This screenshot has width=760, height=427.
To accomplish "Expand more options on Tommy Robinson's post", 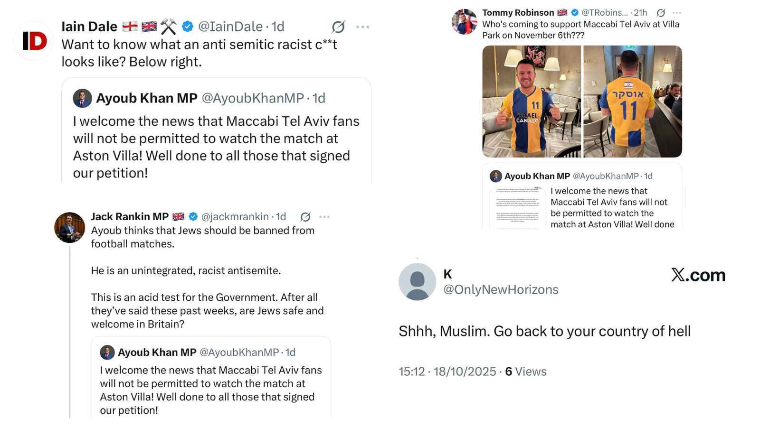I will 677,13.
